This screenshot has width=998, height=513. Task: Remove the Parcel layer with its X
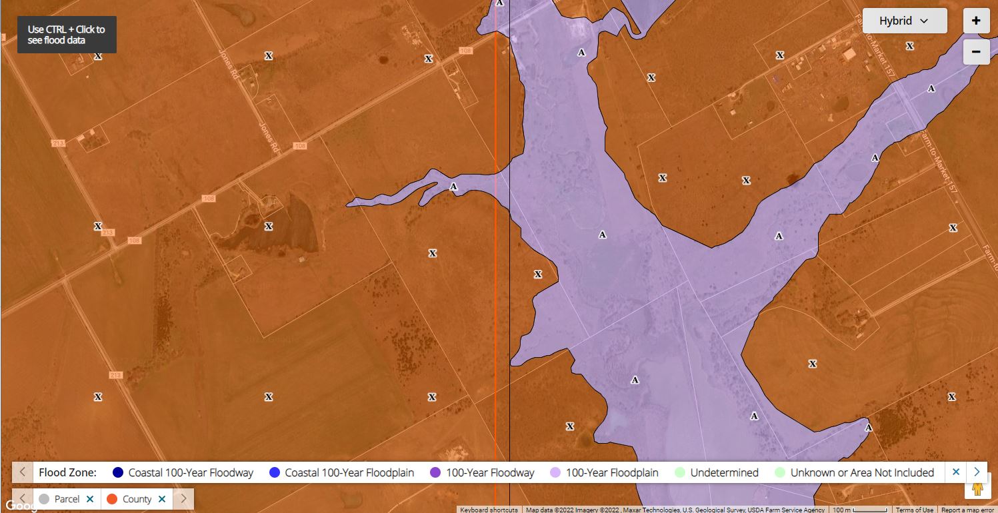(x=90, y=499)
